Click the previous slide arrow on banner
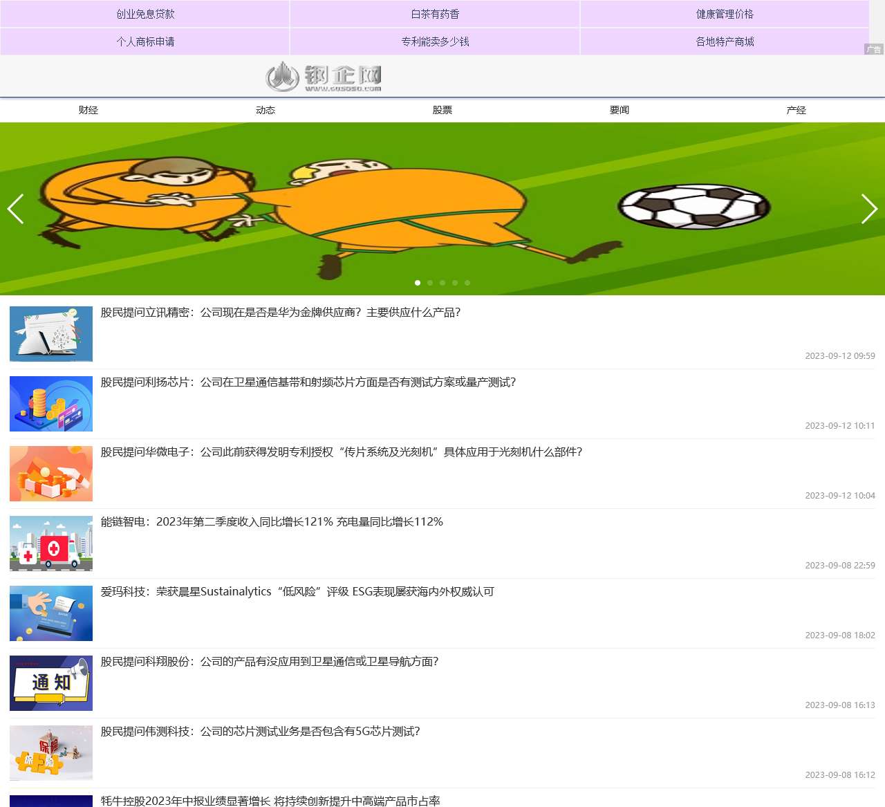Image resolution: width=885 pixels, height=807 pixels. 15,209
